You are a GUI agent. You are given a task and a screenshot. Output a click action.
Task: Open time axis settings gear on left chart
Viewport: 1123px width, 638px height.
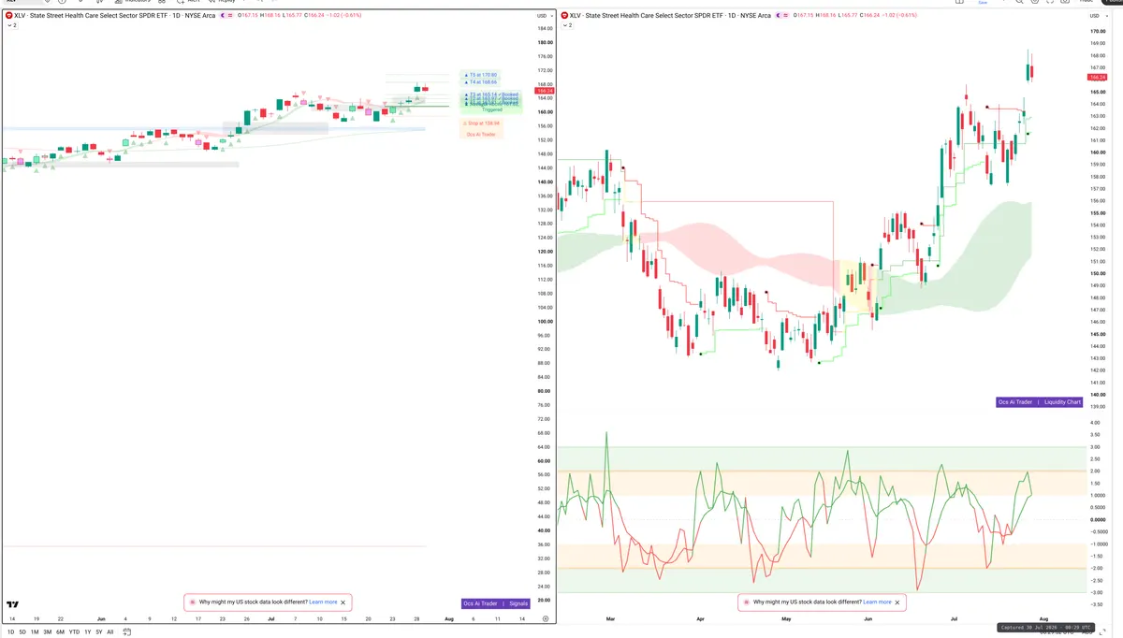pos(546,618)
